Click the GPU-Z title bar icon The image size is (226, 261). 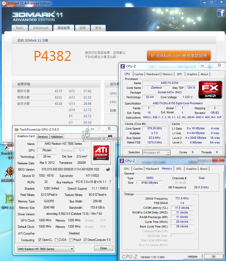point(16,130)
